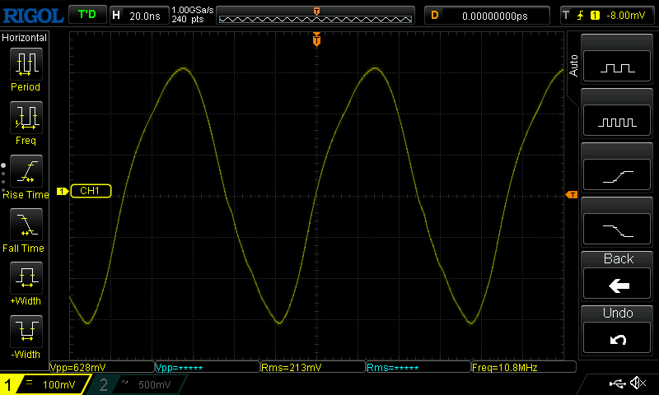Choose the falling edge auto option
This screenshot has width=659, height=395.
(x=617, y=229)
